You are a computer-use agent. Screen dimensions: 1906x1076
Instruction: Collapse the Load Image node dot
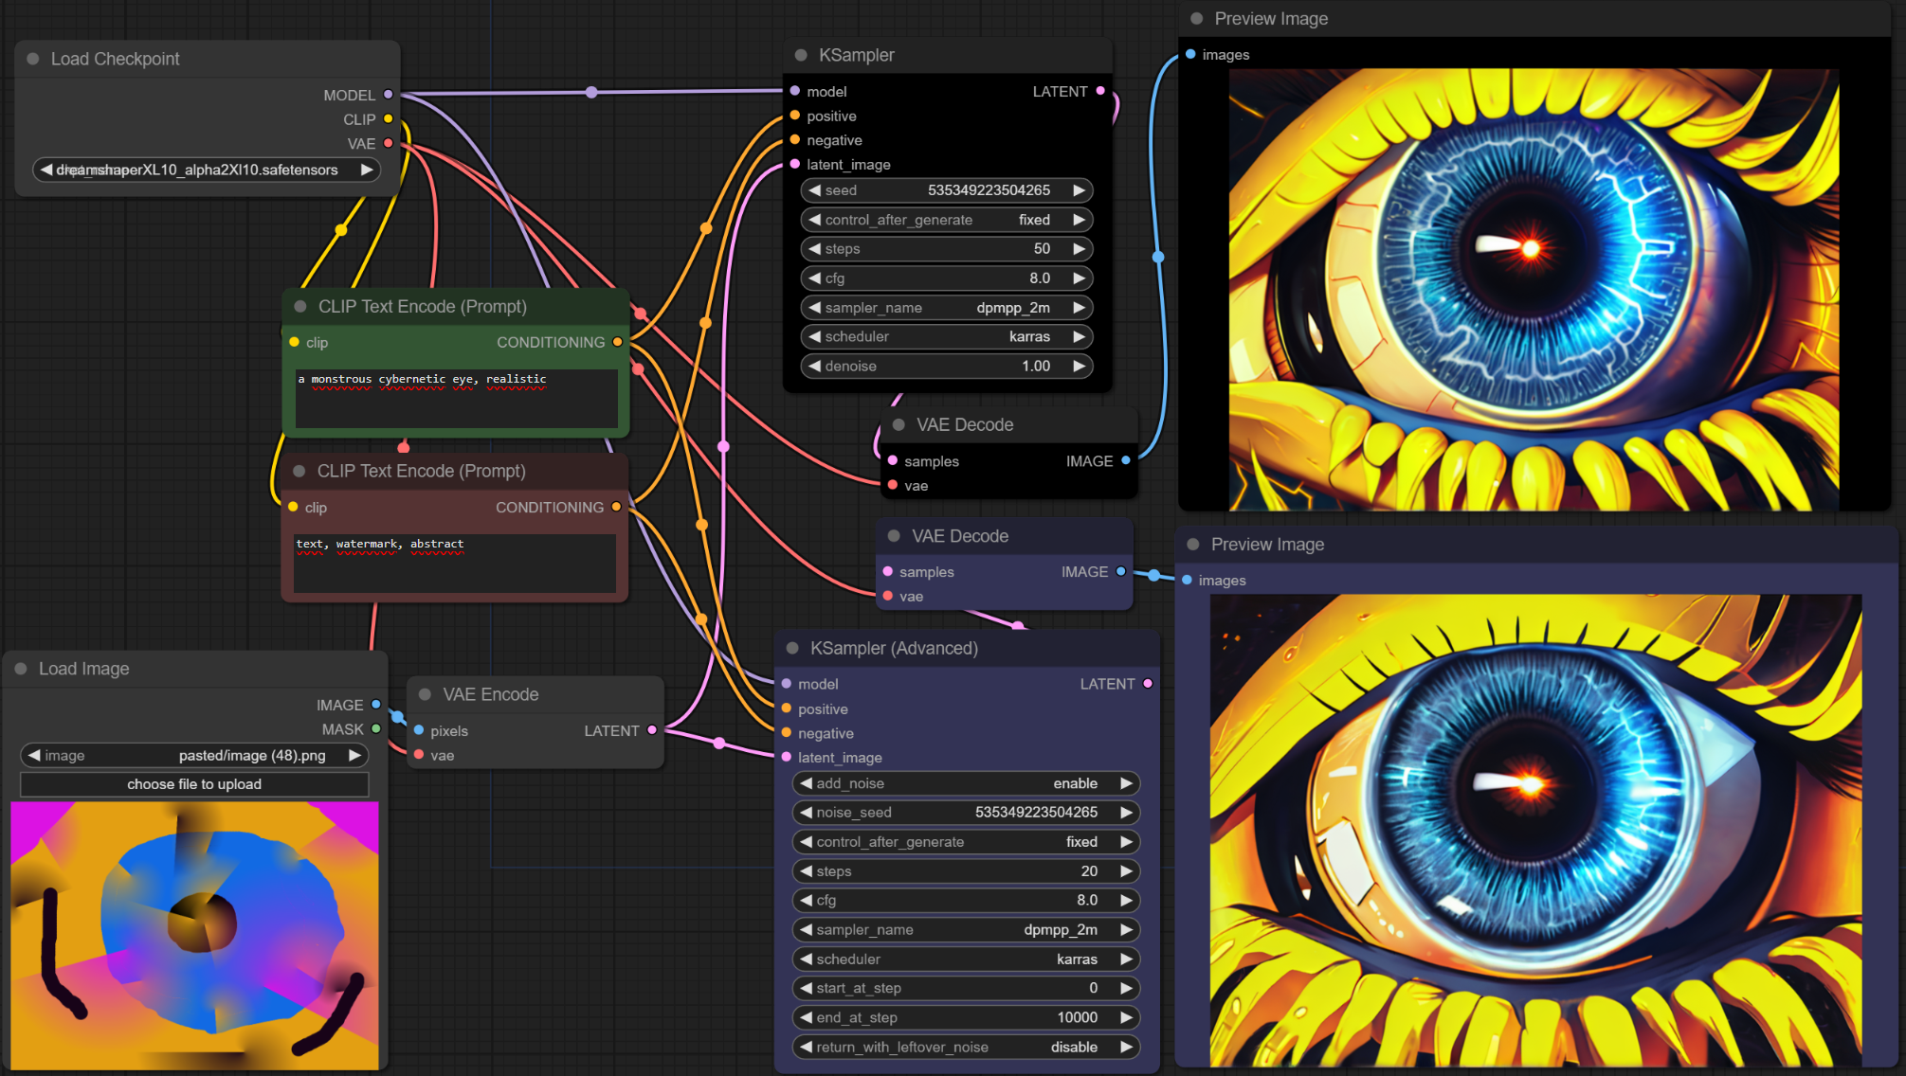point(21,669)
